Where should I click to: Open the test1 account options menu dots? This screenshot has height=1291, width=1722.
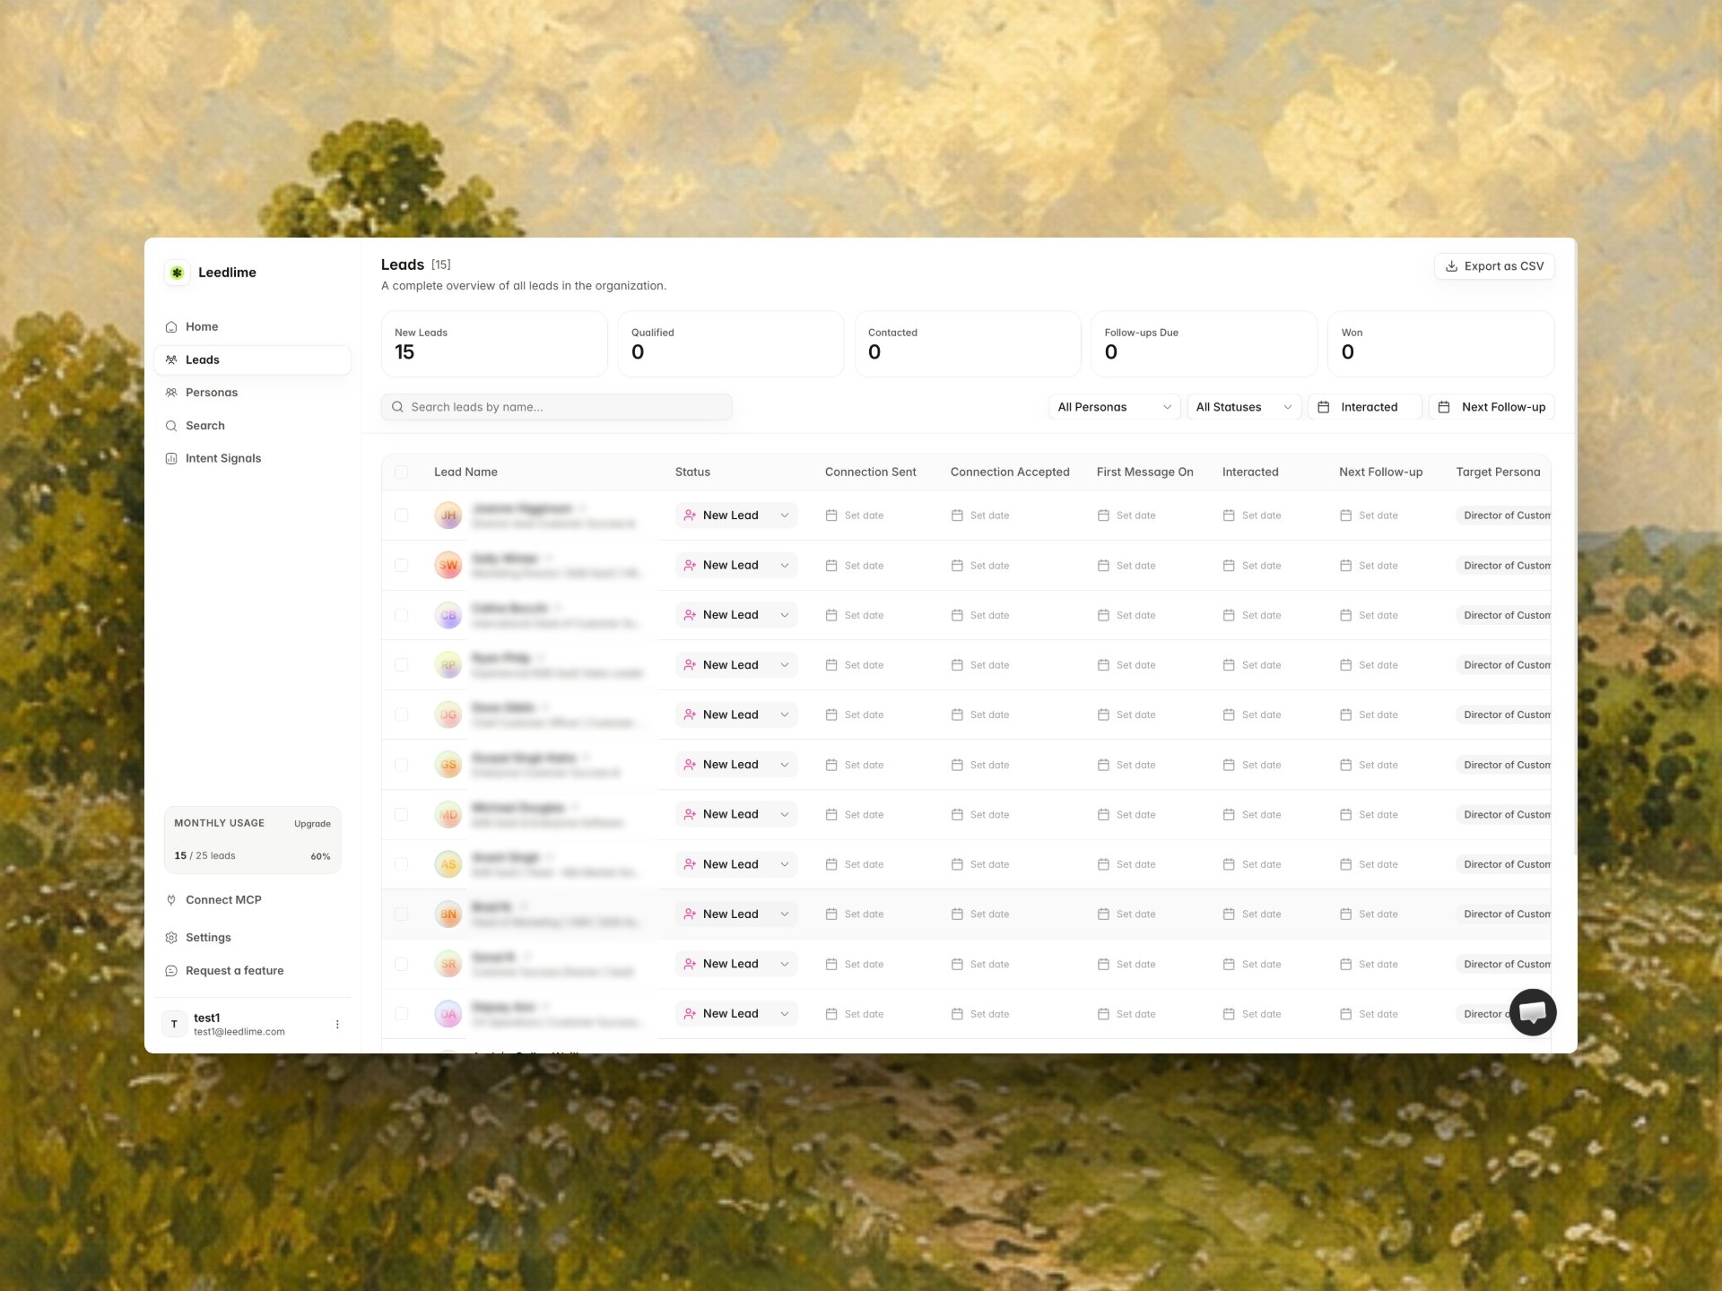tap(337, 1024)
